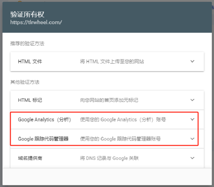This screenshot has height=187, width=214.
Task: Click 使用您的 Google Analytics（分析）账号 description
Action: coord(123,119)
